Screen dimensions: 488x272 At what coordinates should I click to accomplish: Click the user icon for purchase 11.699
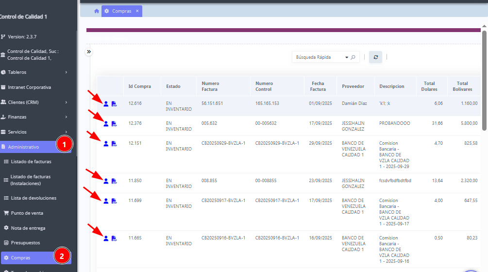coord(106,201)
